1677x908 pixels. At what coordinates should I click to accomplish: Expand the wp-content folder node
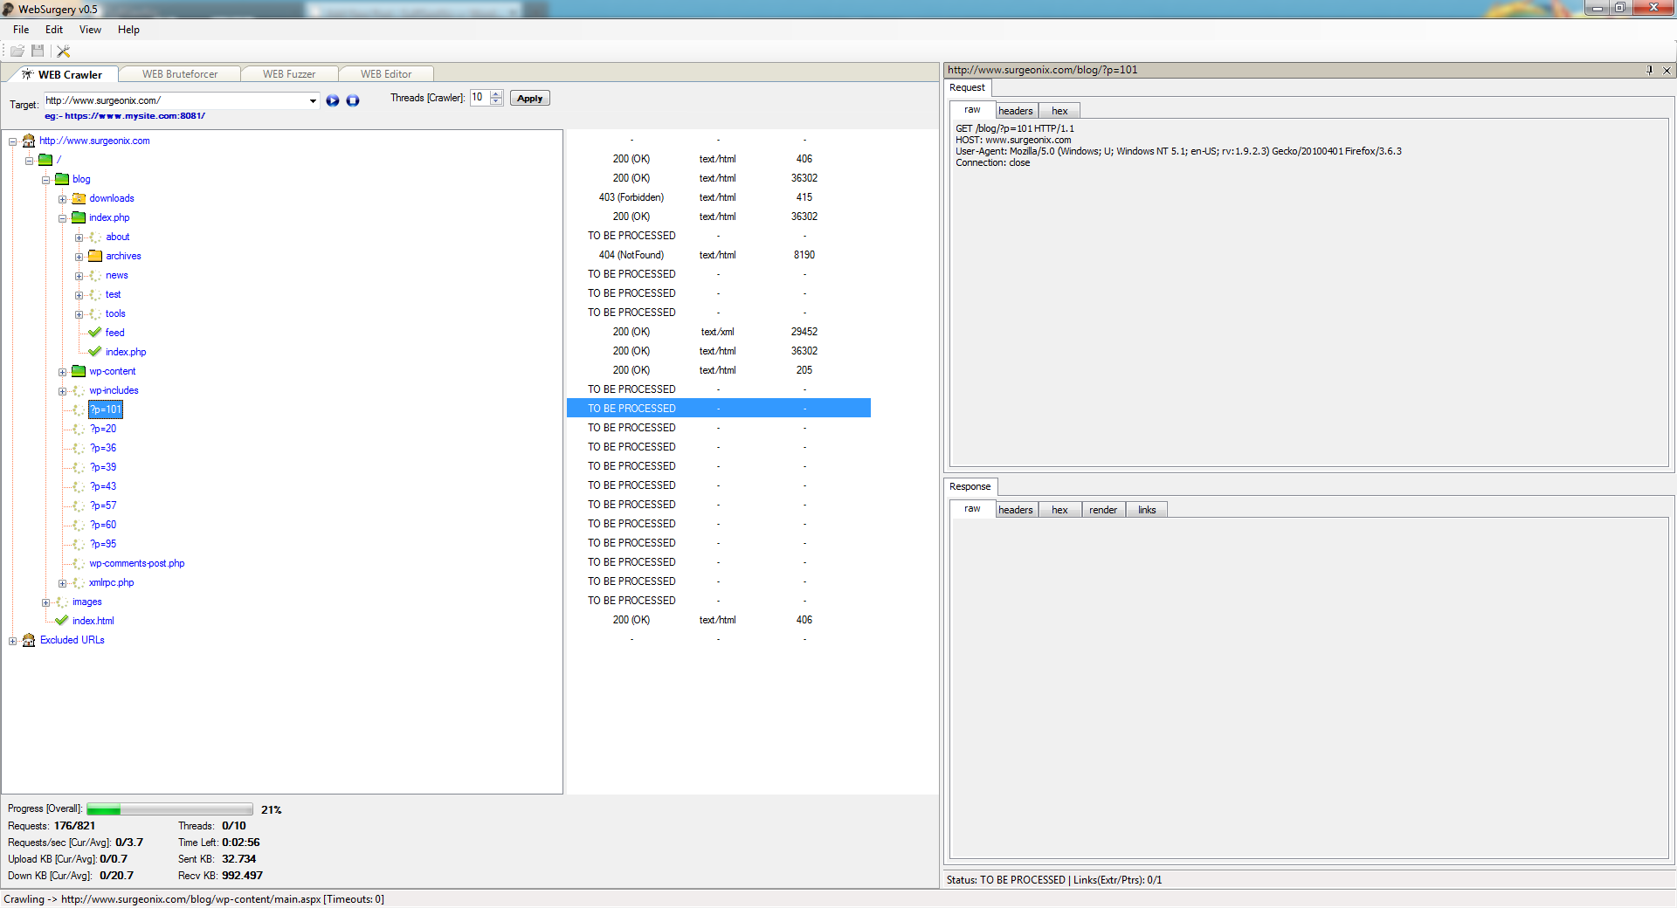(62, 372)
